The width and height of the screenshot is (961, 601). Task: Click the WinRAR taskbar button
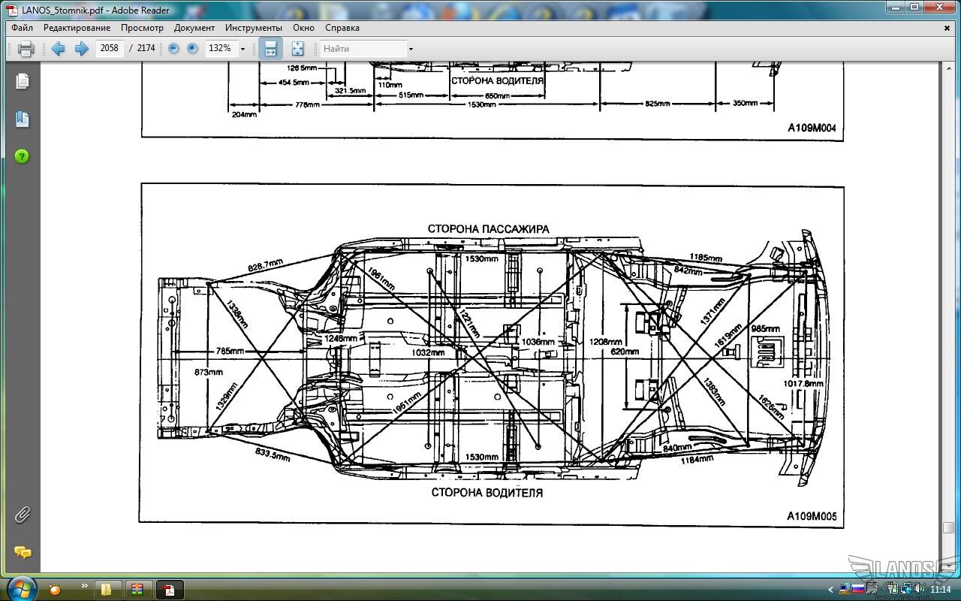tap(137, 589)
